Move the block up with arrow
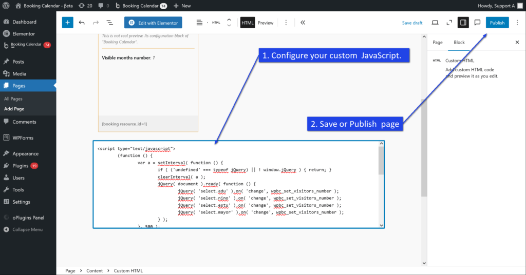 [x=229, y=19]
